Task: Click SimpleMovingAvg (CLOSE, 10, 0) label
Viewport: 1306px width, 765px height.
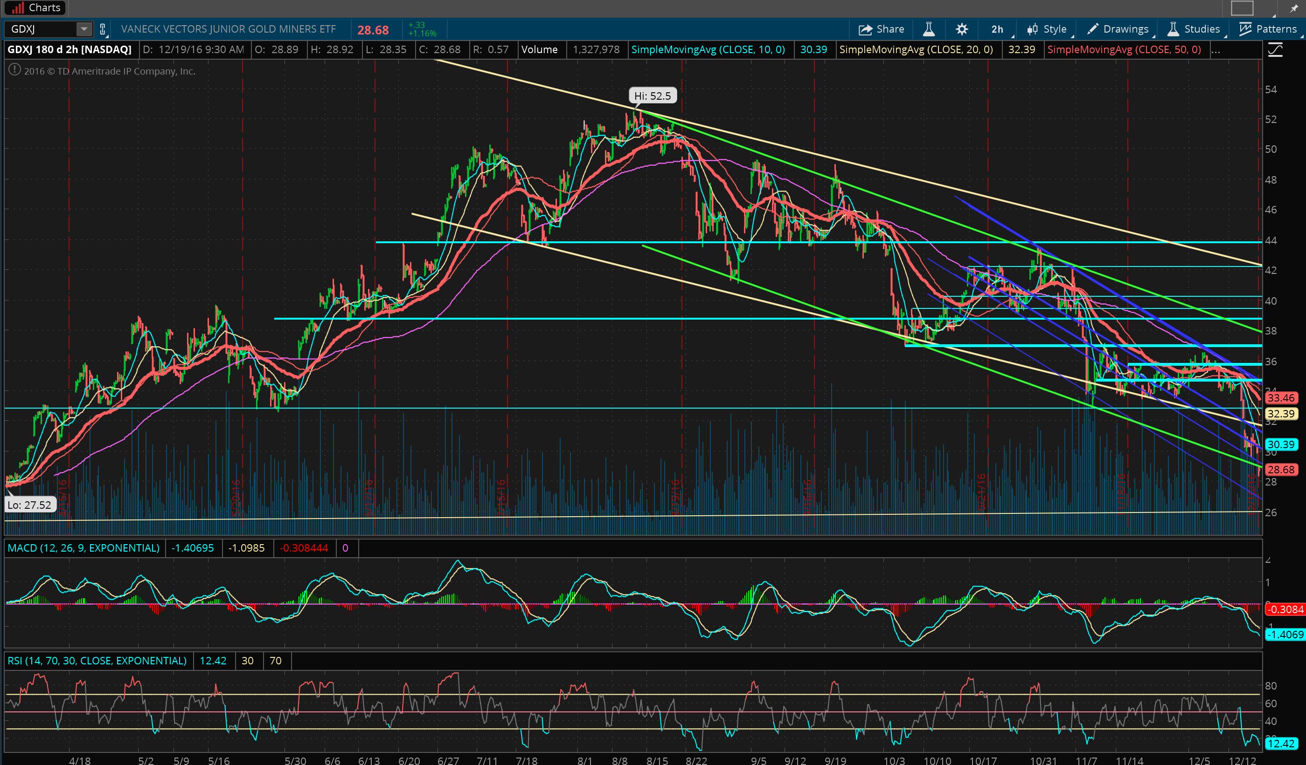Action: point(708,50)
